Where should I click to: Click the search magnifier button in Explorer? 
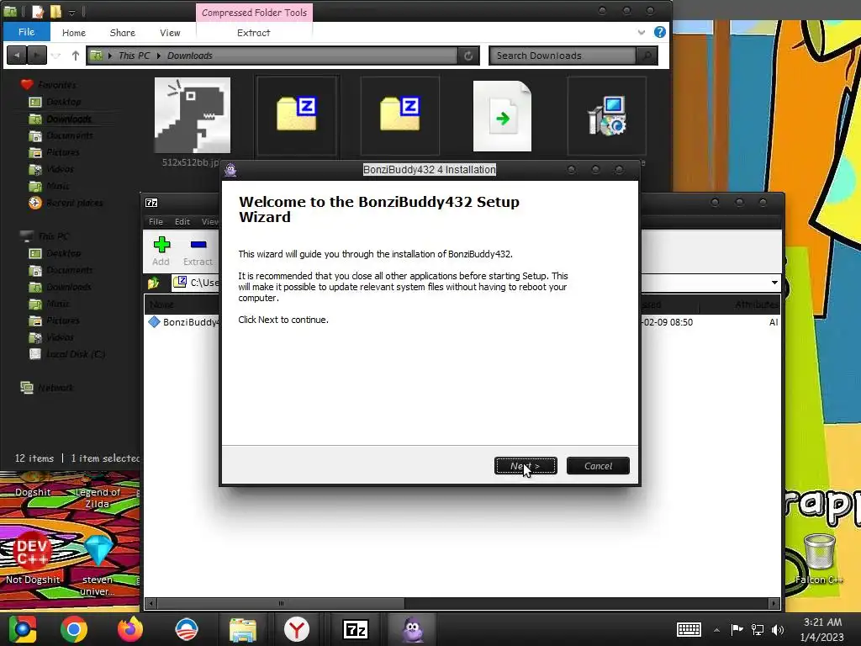pyautogui.click(x=647, y=56)
